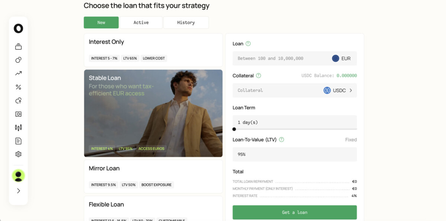This screenshot has height=221, width=446.
Task: Open the percent sign icon in sidebar
Action: pos(18,87)
